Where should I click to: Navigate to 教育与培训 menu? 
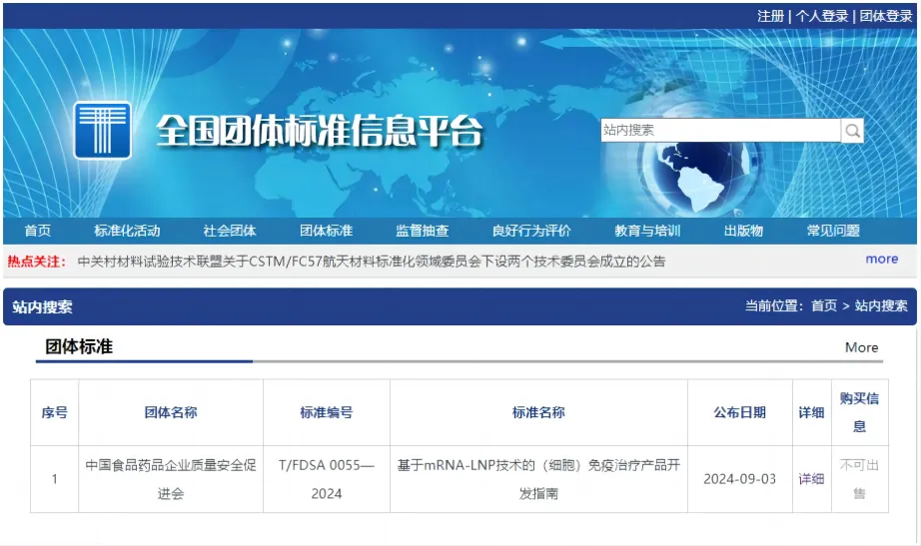point(647,231)
